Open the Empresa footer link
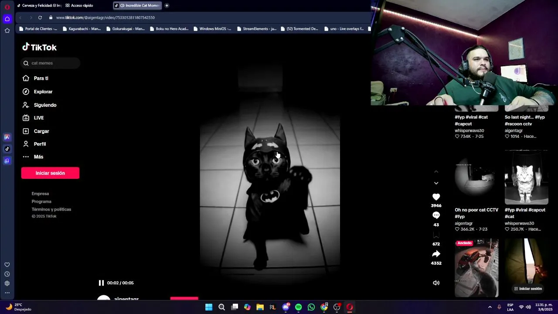 pyautogui.click(x=40, y=194)
